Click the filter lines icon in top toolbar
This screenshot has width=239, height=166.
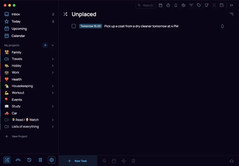pos(191,5)
